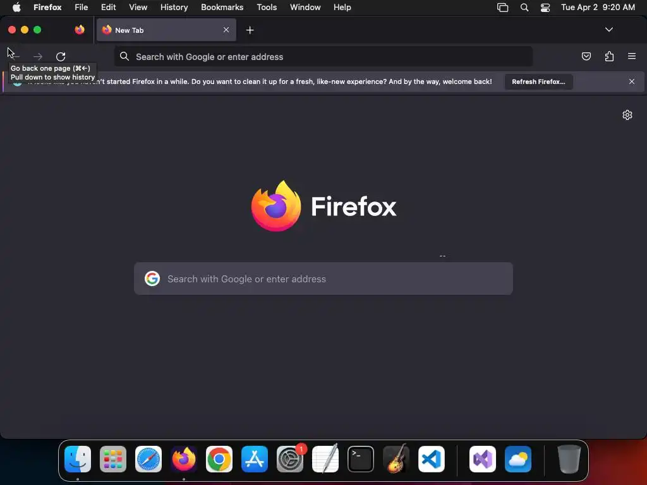
Task: Open App Store from the Dock
Action: [x=255, y=459]
